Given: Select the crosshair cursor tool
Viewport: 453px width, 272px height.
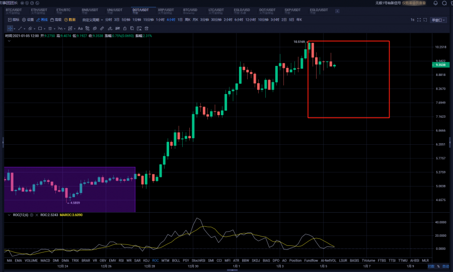Looking at the screenshot, I should (x=10, y=28).
